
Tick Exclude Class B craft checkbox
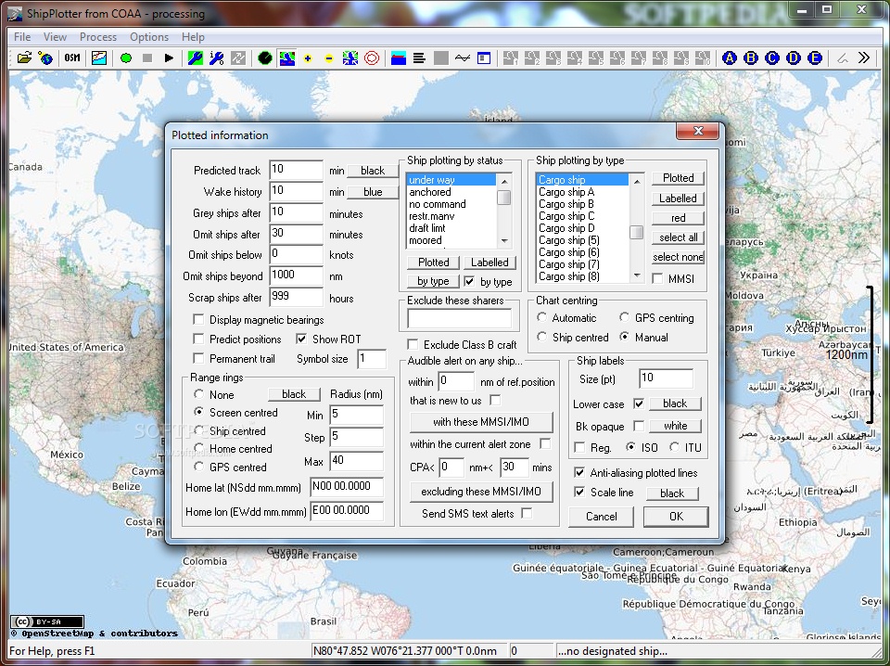(413, 345)
